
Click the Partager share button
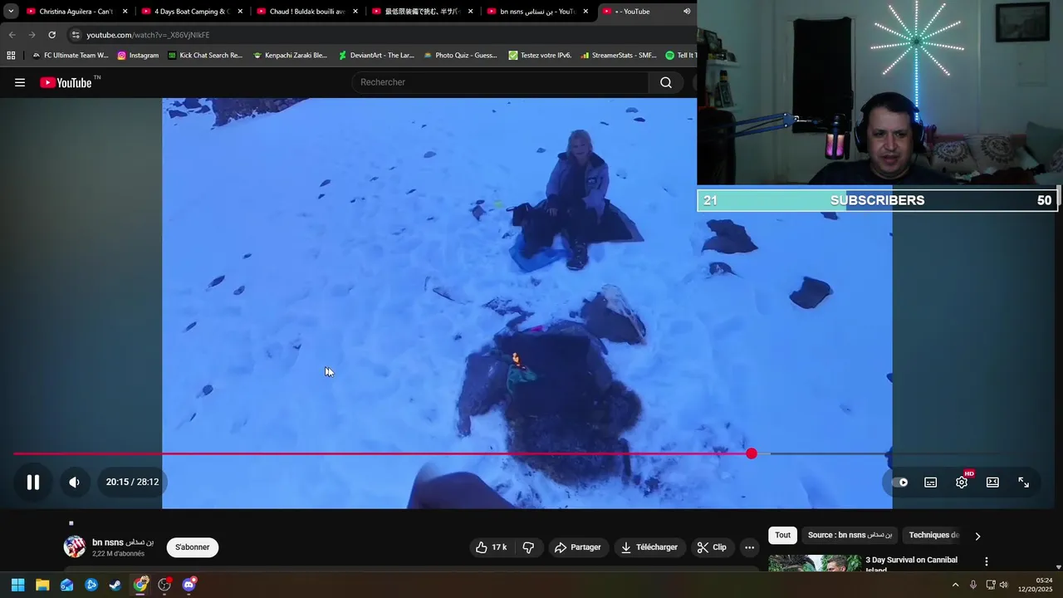[577, 547]
